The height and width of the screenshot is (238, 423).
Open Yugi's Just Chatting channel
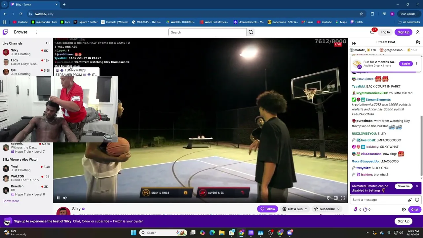pyautogui.click(x=26, y=168)
